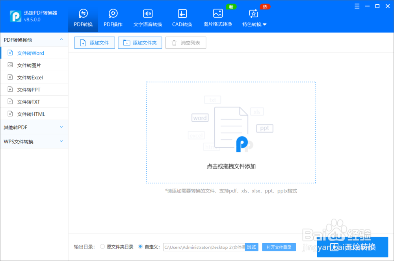Click the 特色转换 star icon
This screenshot has height=261, width=394.
click(253, 13)
